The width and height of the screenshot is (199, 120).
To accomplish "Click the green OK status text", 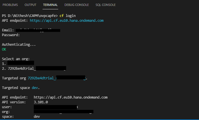I will tap(4, 49).
